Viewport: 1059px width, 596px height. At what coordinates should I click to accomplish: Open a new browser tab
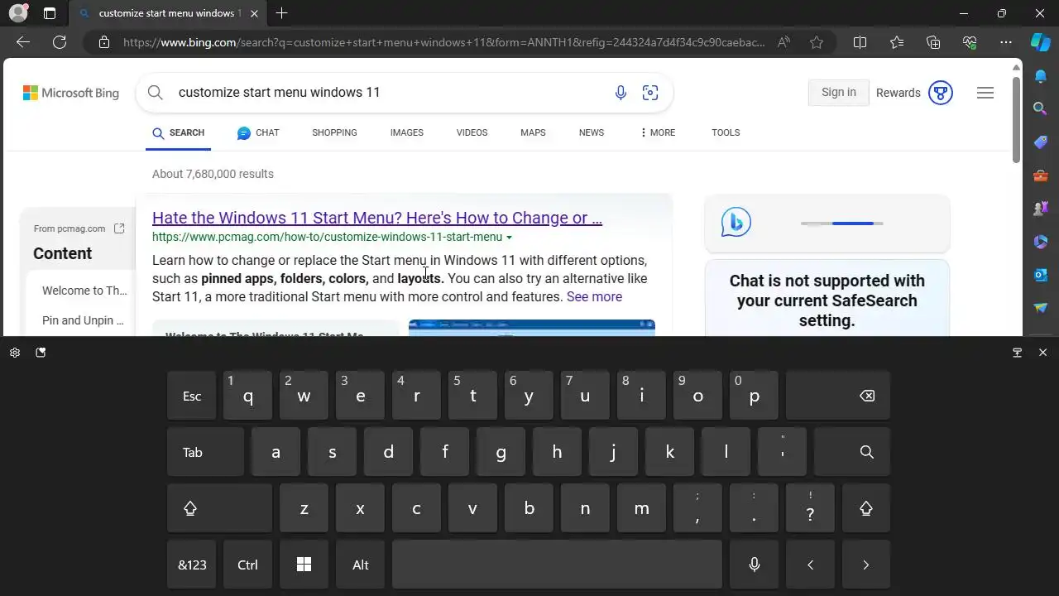[281, 13]
